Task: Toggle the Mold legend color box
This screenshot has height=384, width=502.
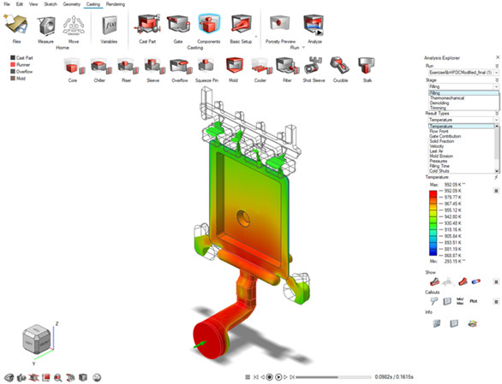Action: coord(13,79)
